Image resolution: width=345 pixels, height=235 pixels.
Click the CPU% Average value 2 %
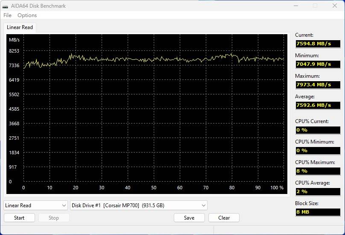click(x=318, y=191)
